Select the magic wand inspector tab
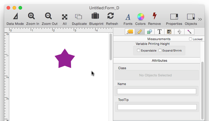This screenshot has width=209, height=121. click(189, 32)
